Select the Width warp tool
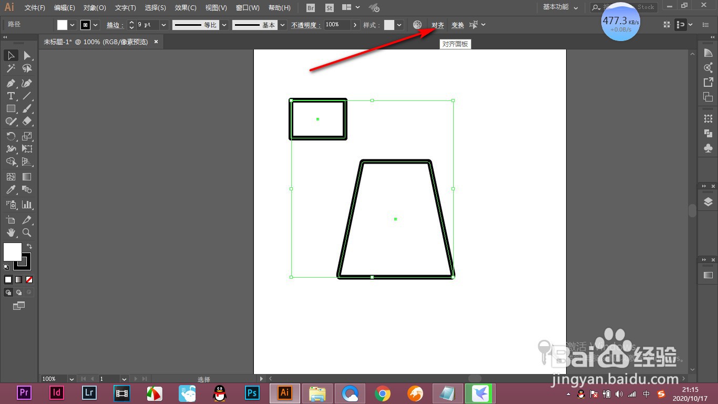The image size is (718, 404). pyautogui.click(x=11, y=149)
